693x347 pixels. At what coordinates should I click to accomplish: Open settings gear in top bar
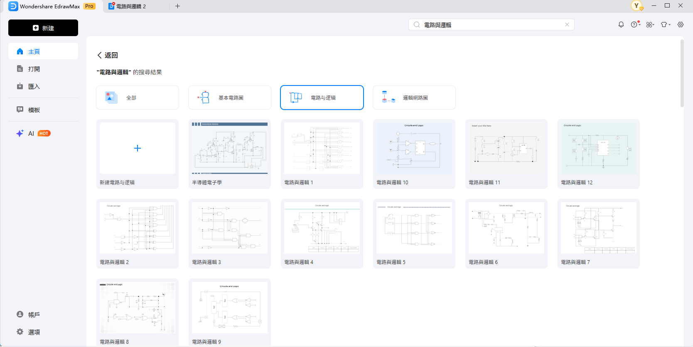tap(681, 25)
